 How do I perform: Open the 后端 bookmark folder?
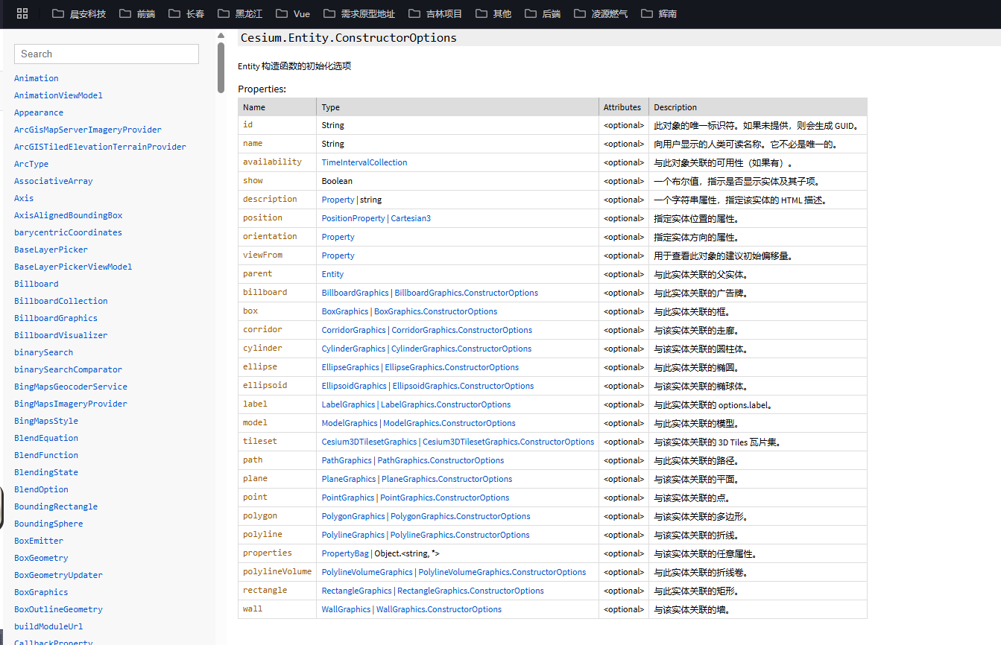[x=543, y=13]
